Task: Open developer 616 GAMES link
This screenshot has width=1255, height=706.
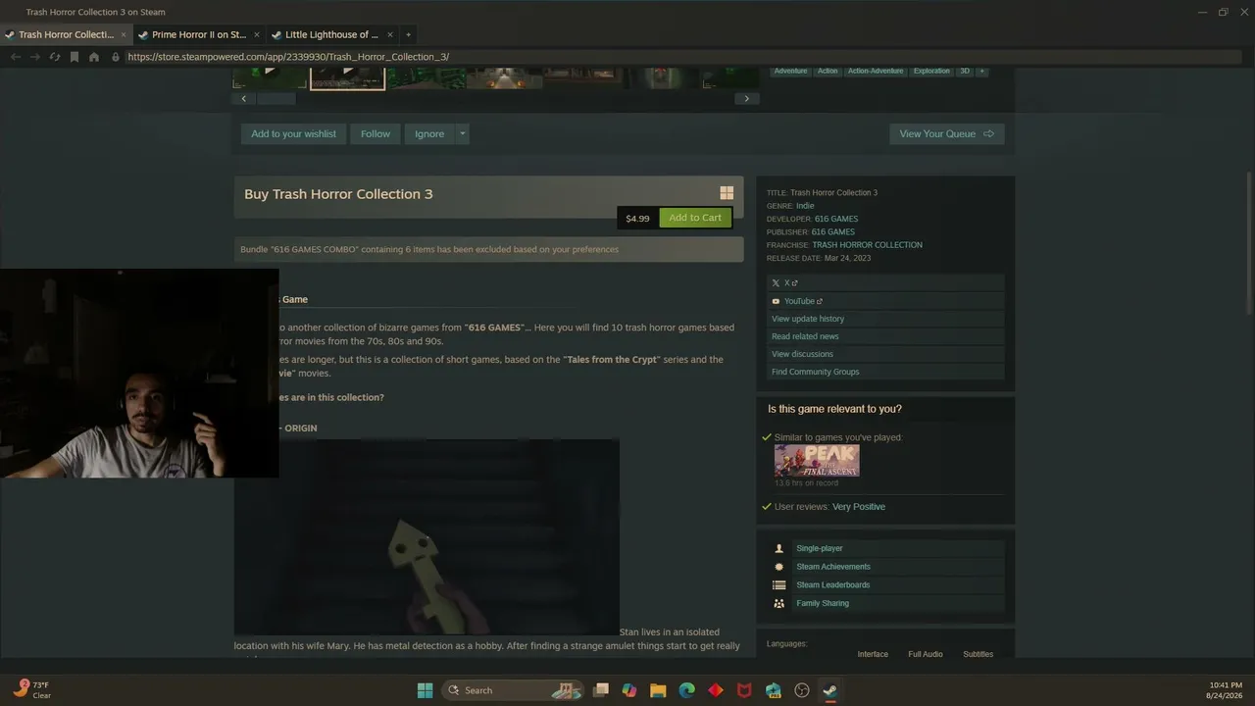Action: click(836, 219)
